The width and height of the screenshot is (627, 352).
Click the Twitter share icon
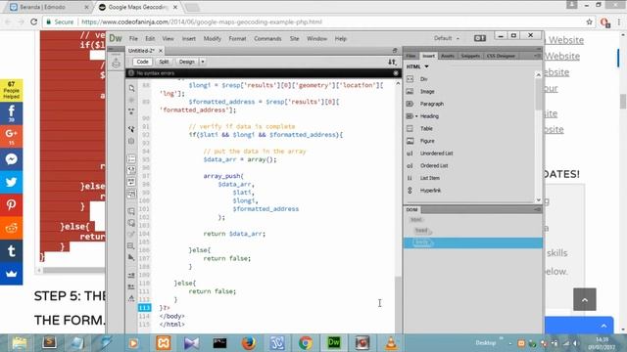click(x=11, y=182)
